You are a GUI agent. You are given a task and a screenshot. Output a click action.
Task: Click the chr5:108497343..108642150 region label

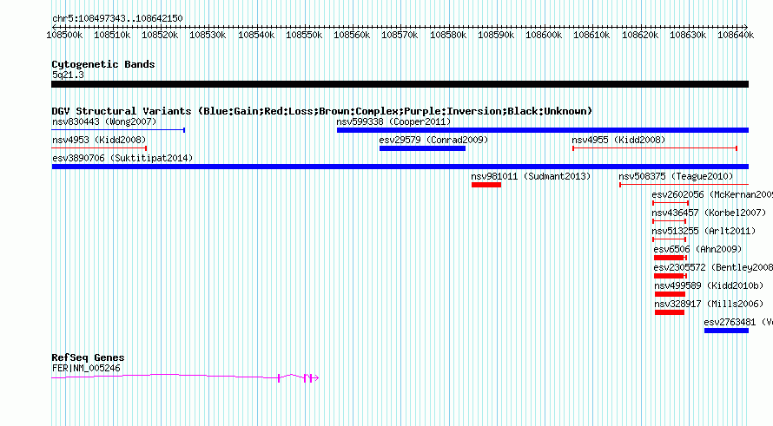click(x=117, y=18)
